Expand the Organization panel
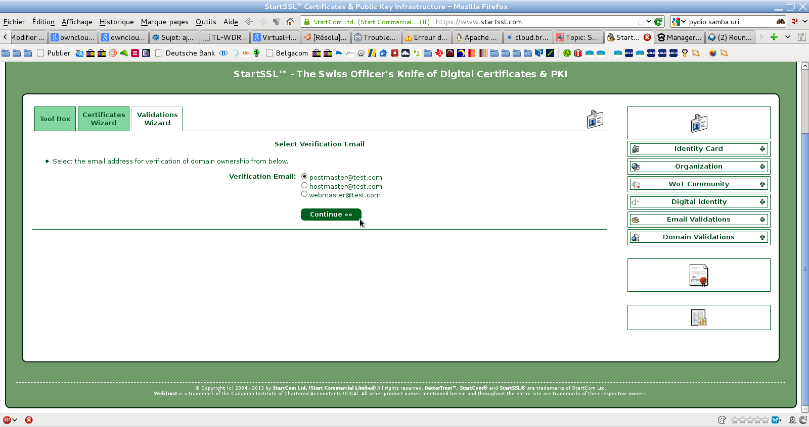Image resolution: width=809 pixels, height=427 pixels. 699,167
